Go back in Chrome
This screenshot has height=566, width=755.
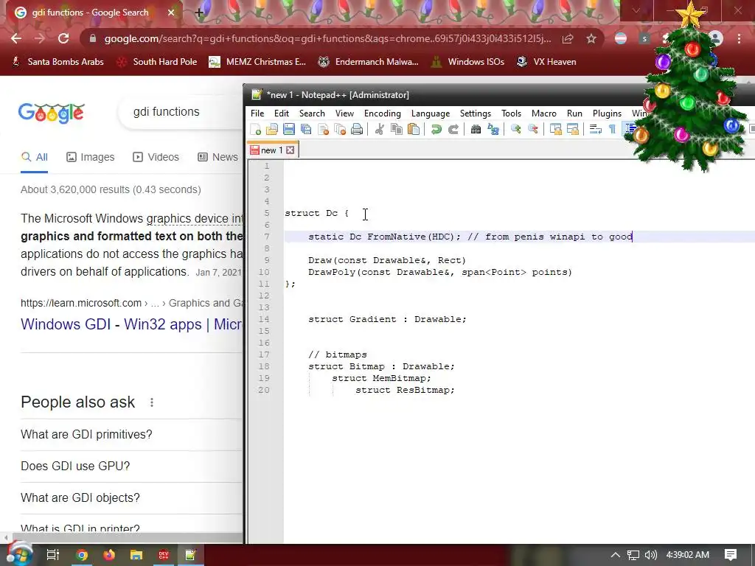[x=16, y=38]
